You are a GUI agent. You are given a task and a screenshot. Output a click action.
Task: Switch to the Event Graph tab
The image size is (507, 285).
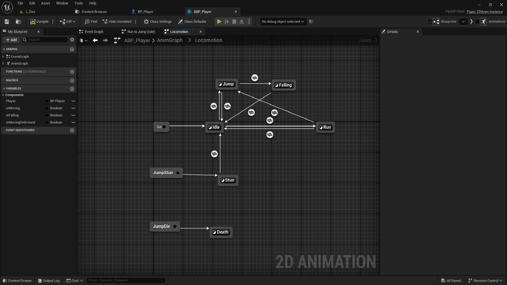pos(94,32)
